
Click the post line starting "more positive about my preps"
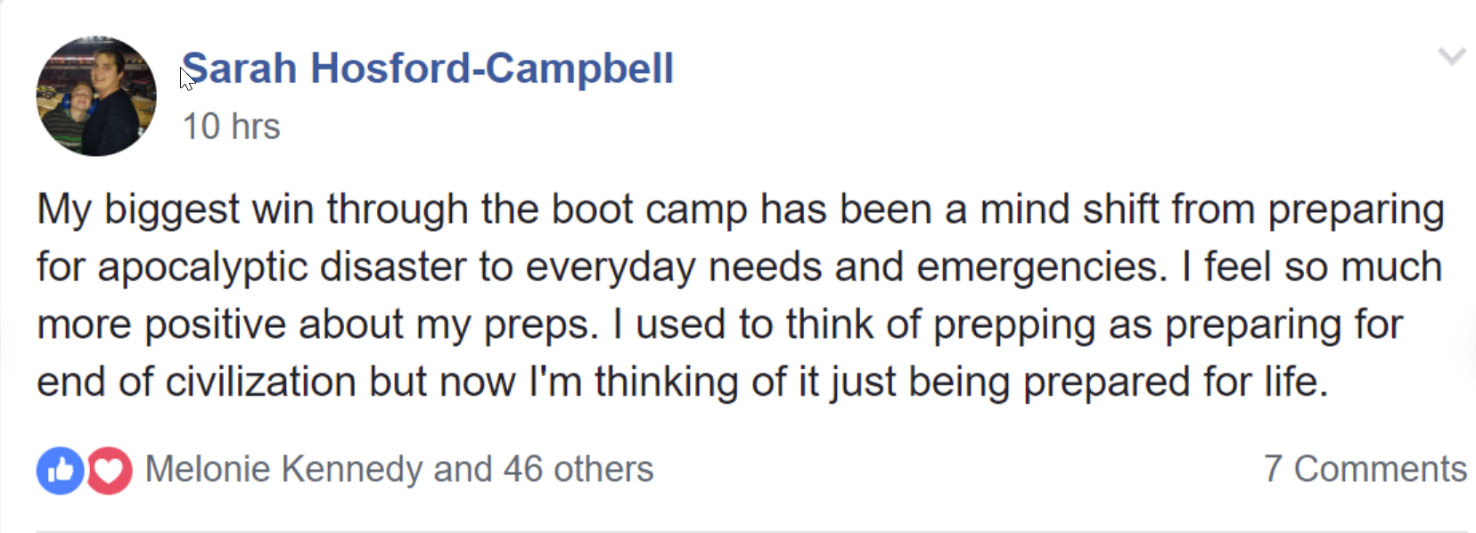719,325
